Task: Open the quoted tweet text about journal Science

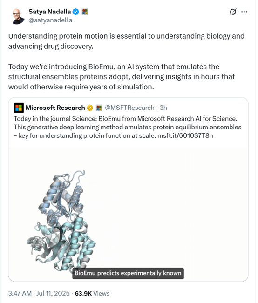Action: click(128, 127)
